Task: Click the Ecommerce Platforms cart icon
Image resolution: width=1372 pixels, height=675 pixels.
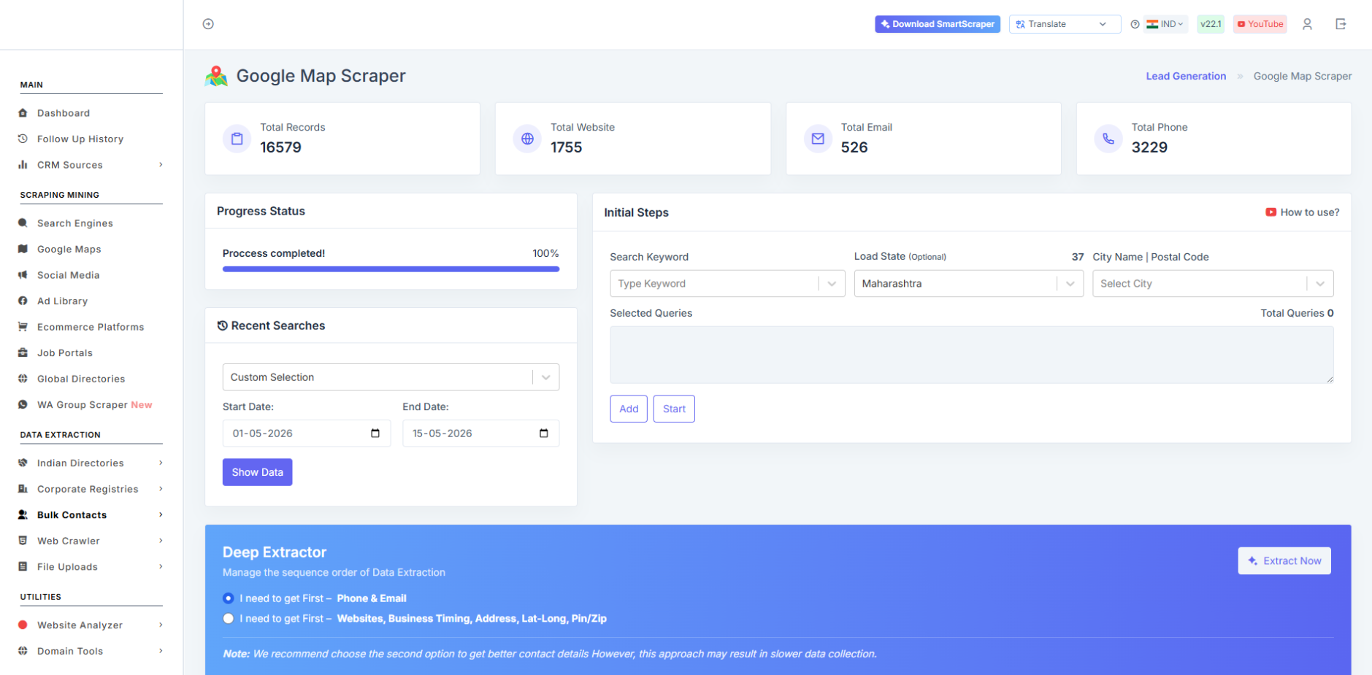Action: pyautogui.click(x=23, y=327)
